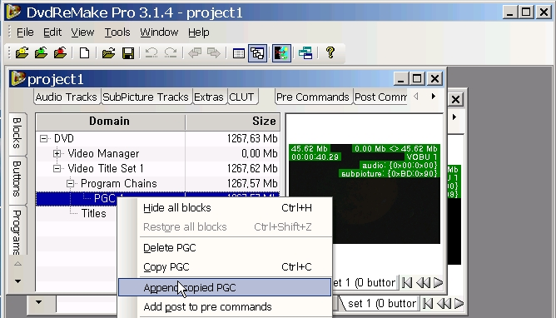The height and width of the screenshot is (318, 556).
Task: Click rewind in project1 preview controls
Action: click(423, 282)
